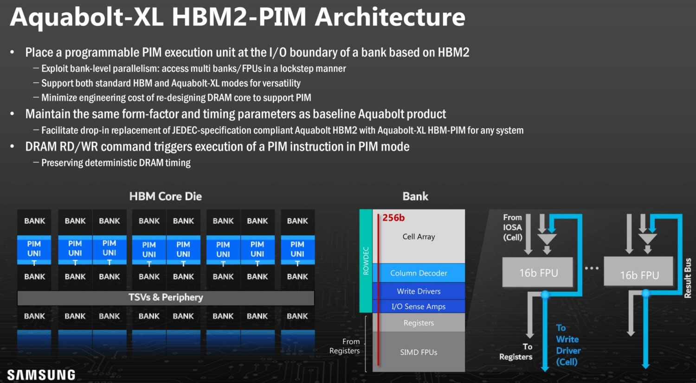The width and height of the screenshot is (696, 383).
Task: Click the line "Exploit bank-level parallelism"
Action: click(x=193, y=69)
